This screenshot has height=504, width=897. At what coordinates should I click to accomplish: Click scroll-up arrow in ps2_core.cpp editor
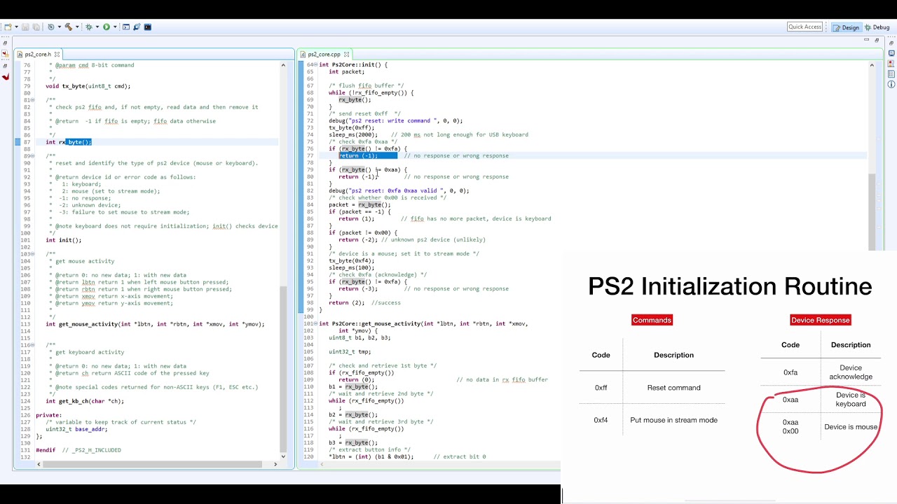coord(872,65)
